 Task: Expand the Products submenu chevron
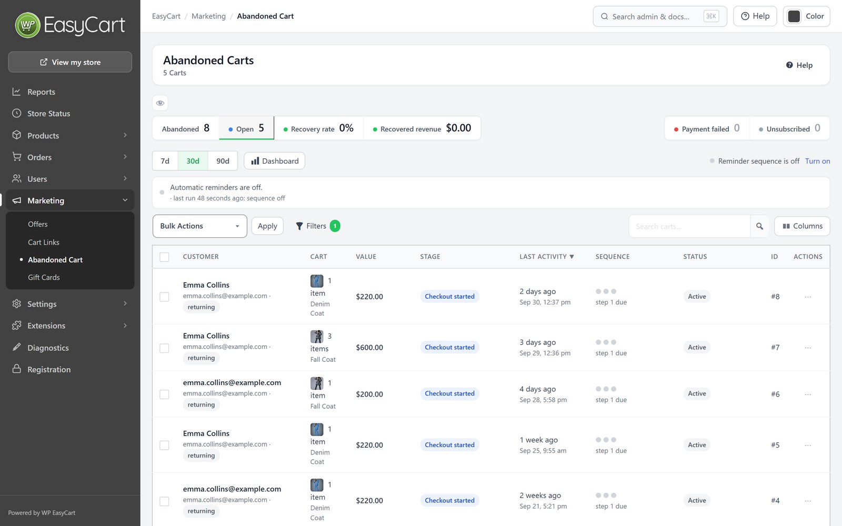125,135
